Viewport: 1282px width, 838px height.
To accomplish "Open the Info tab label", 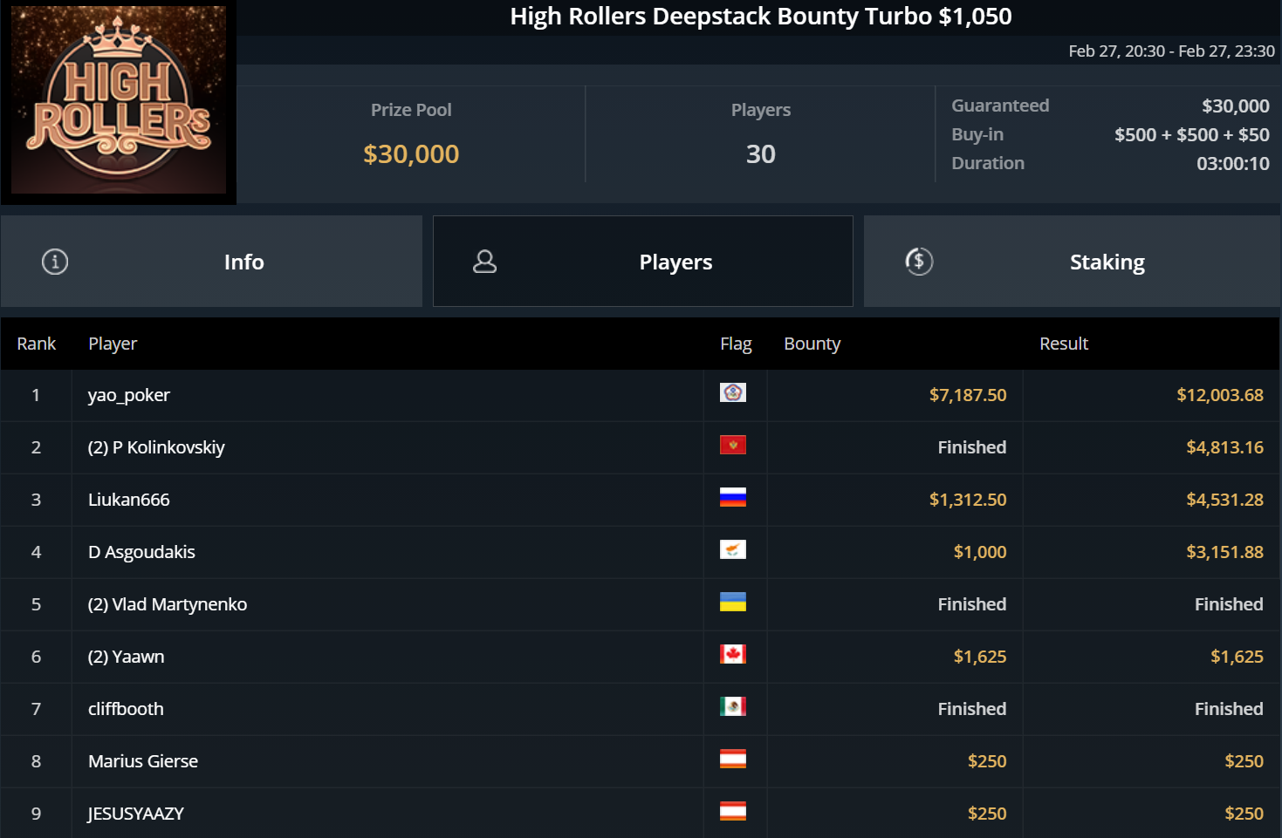I will [x=243, y=262].
